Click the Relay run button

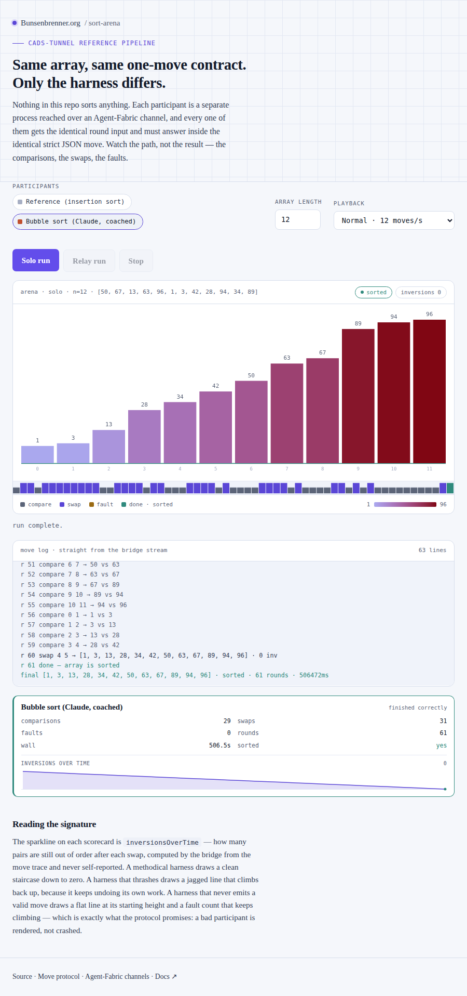click(x=89, y=261)
